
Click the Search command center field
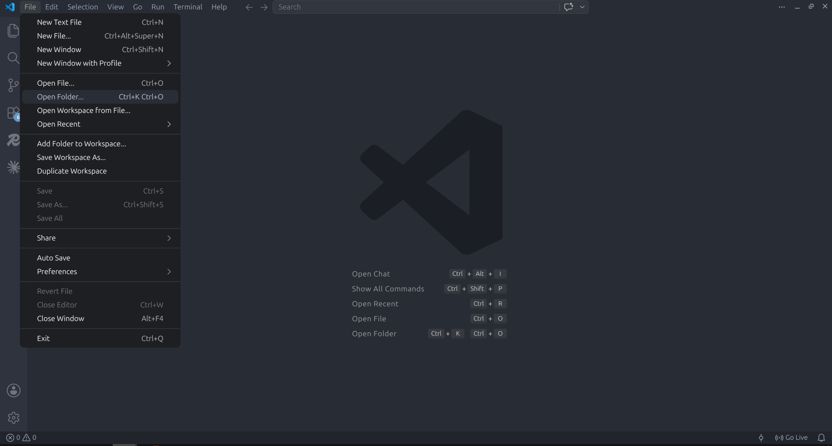416,7
